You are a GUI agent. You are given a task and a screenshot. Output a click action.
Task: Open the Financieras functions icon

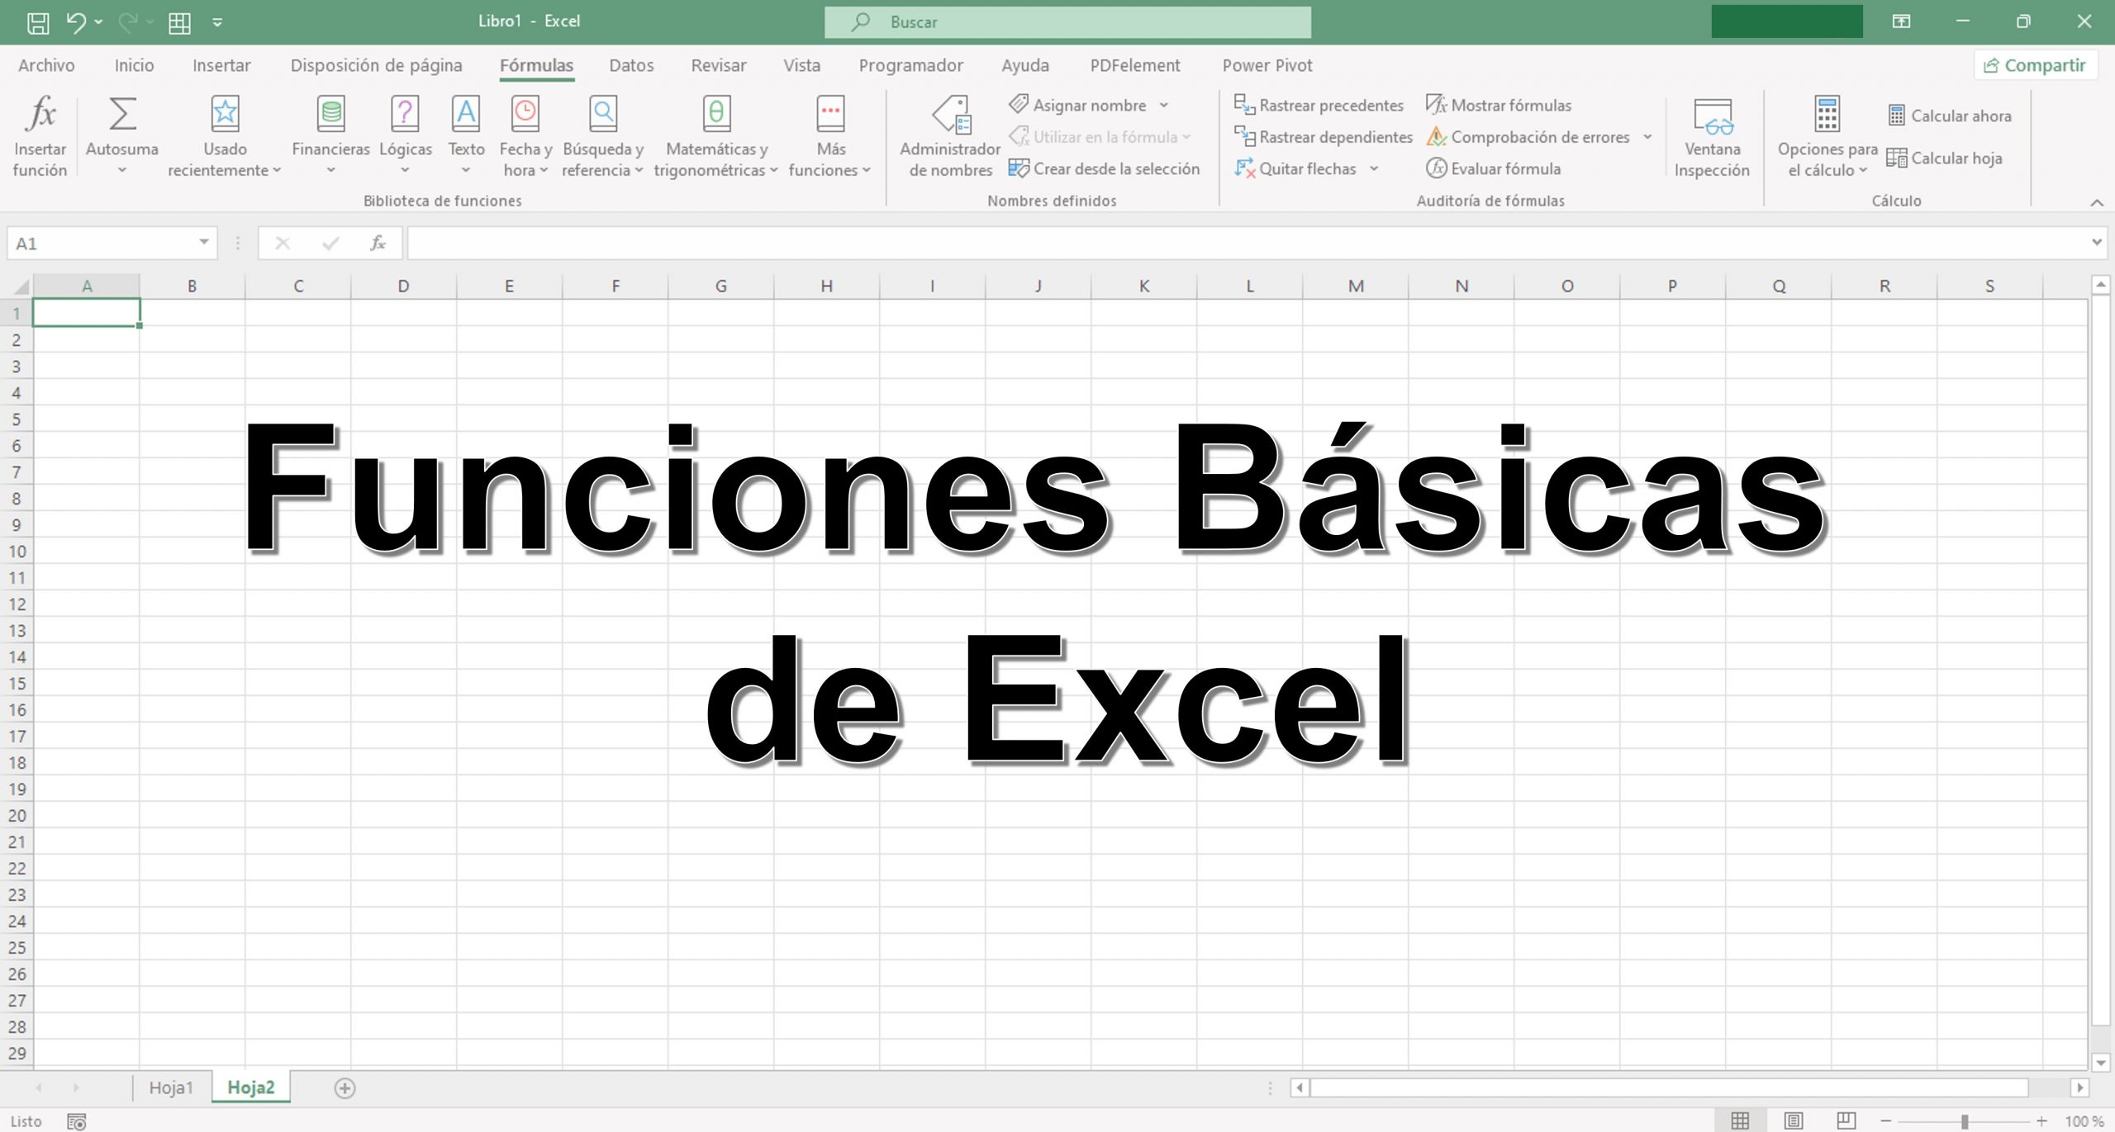click(330, 115)
